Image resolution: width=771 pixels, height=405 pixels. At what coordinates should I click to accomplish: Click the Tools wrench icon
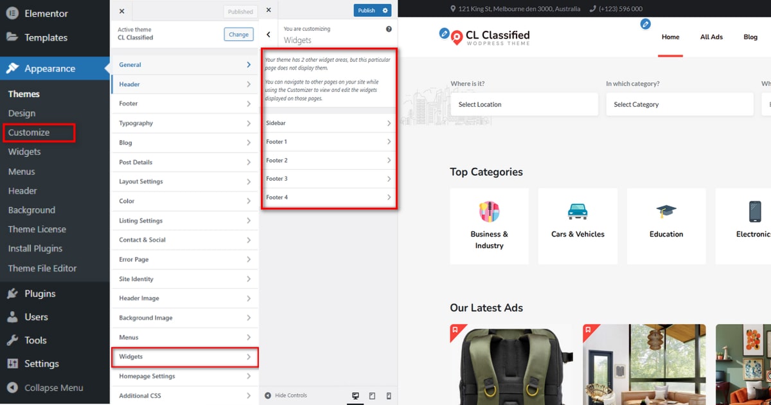pos(12,340)
